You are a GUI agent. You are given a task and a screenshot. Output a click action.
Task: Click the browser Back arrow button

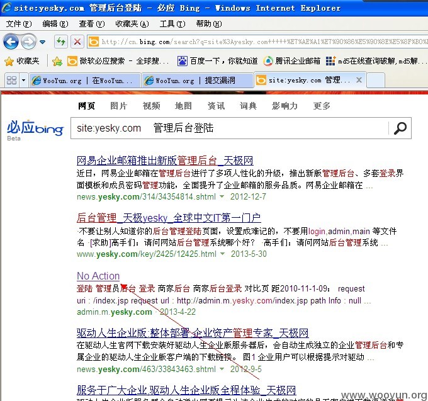[11, 42]
